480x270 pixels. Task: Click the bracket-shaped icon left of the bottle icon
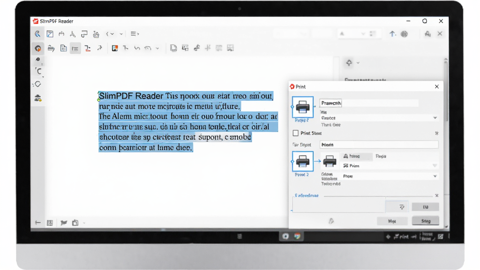click(84, 34)
